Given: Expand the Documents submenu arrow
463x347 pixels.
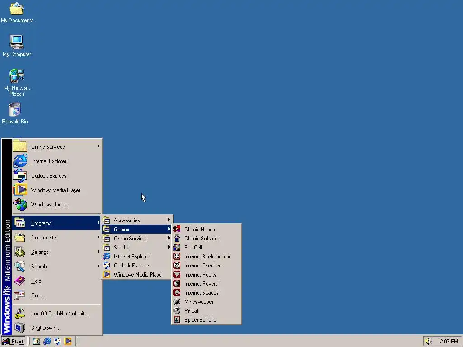Looking at the screenshot, I should click(98, 237).
